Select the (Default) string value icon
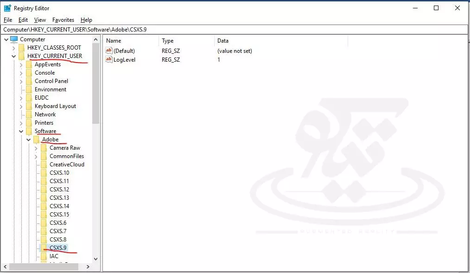470x273 pixels. (109, 51)
